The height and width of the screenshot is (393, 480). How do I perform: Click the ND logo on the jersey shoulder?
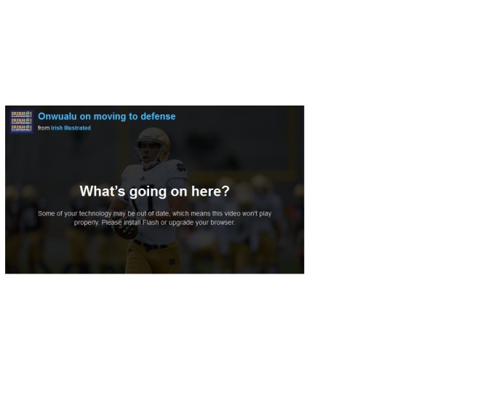click(181, 167)
